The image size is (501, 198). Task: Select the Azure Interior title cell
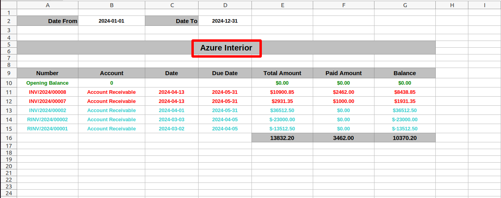pyautogui.click(x=226, y=48)
